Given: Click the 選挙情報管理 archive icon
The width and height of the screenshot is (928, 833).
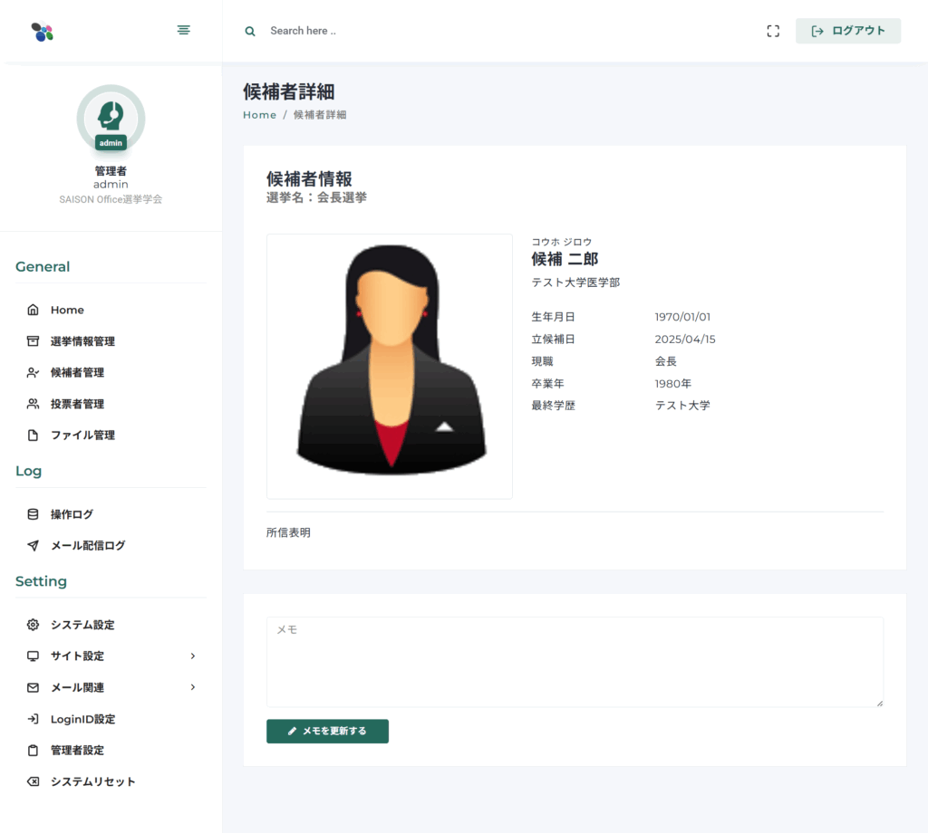Looking at the screenshot, I should coord(34,341).
